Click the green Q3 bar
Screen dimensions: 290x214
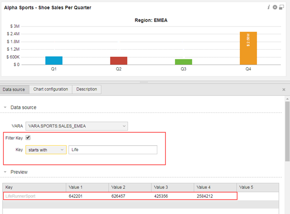(x=183, y=62)
